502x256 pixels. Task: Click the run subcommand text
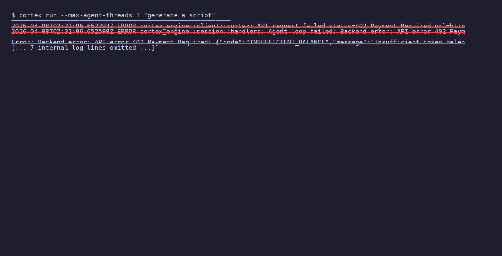pos(51,15)
